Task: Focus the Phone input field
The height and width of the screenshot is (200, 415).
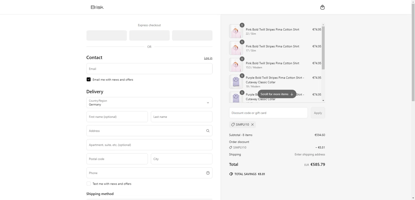Action: click(x=149, y=173)
